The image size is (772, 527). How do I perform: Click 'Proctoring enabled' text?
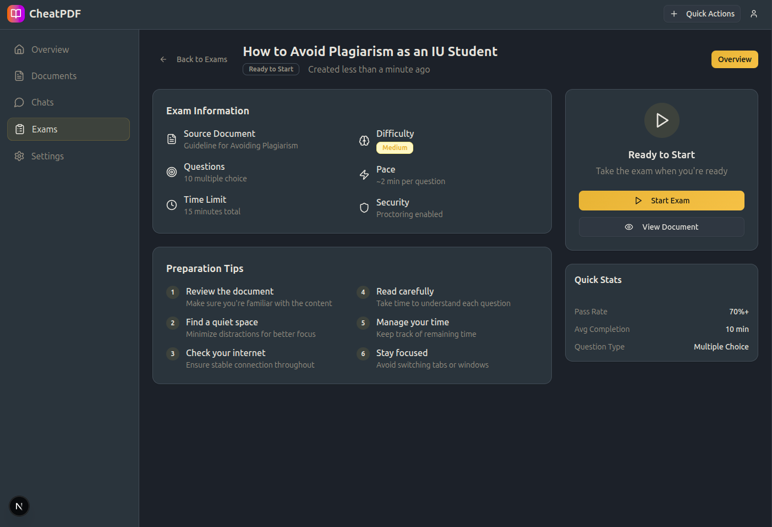[x=409, y=214]
